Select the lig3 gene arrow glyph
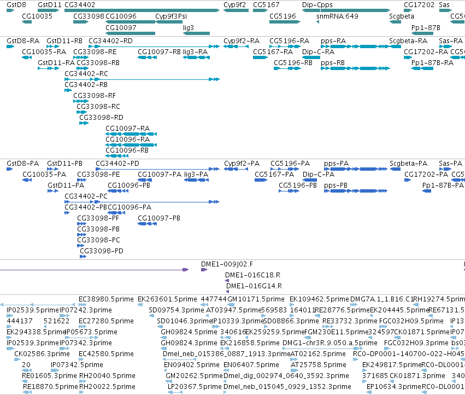 coord(196,33)
